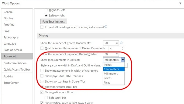Select the Right-to-left radio button
The image size is (184, 104).
tap(46, 10)
